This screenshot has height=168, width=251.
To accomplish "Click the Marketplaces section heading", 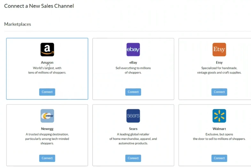I will [18, 24].
